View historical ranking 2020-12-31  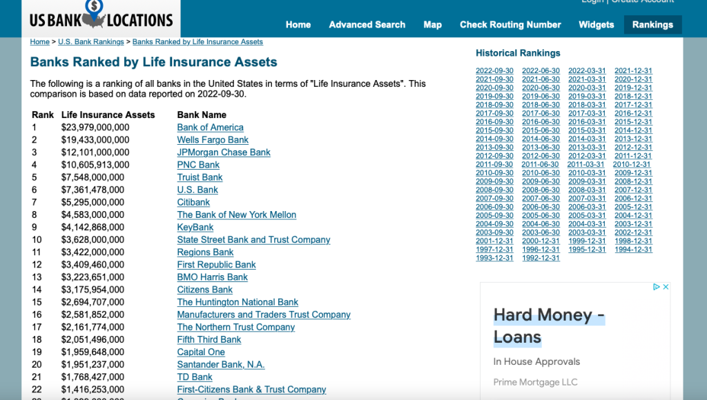click(633, 79)
